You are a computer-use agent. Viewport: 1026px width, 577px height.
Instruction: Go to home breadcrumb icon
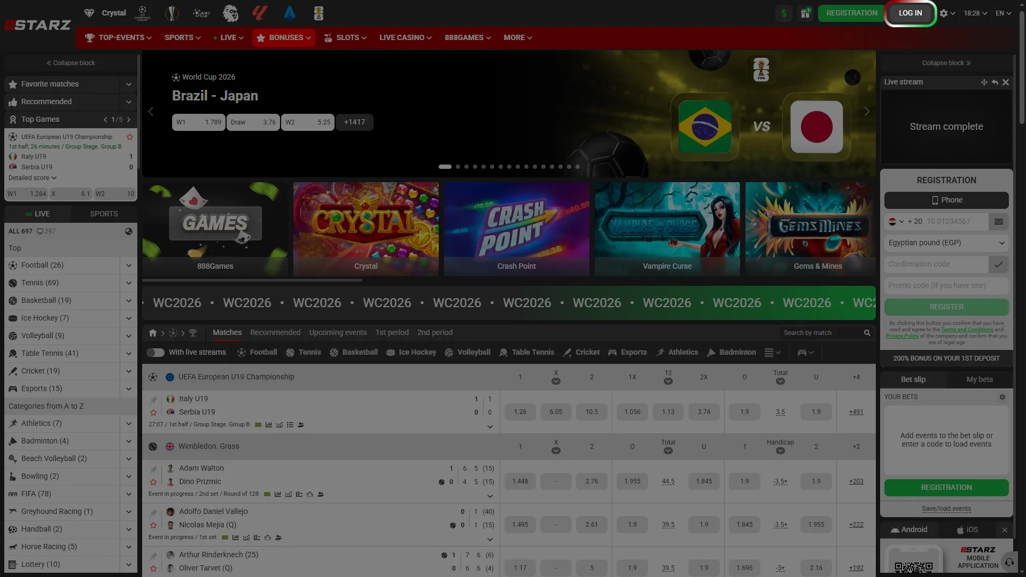click(x=153, y=333)
